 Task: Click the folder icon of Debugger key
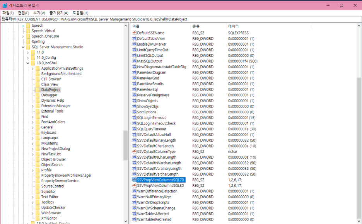coord(38,95)
